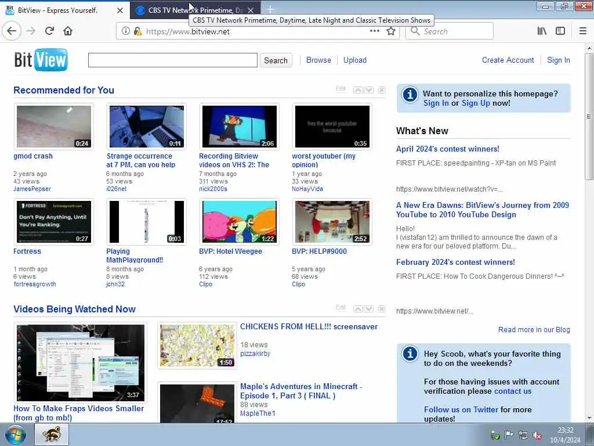This screenshot has height=446, width=594.
Task: Click the page vertical scrollbar thumb
Action: [589, 116]
